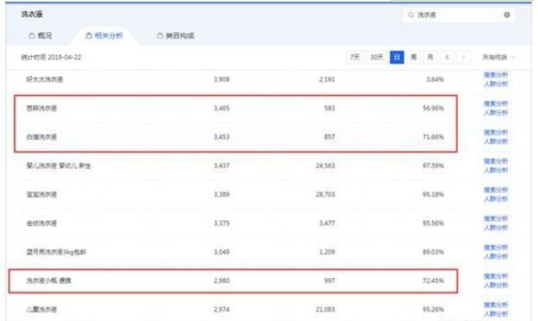Open 人群分析 for the 3,908 row
The height and width of the screenshot is (321, 538).
(496, 84)
